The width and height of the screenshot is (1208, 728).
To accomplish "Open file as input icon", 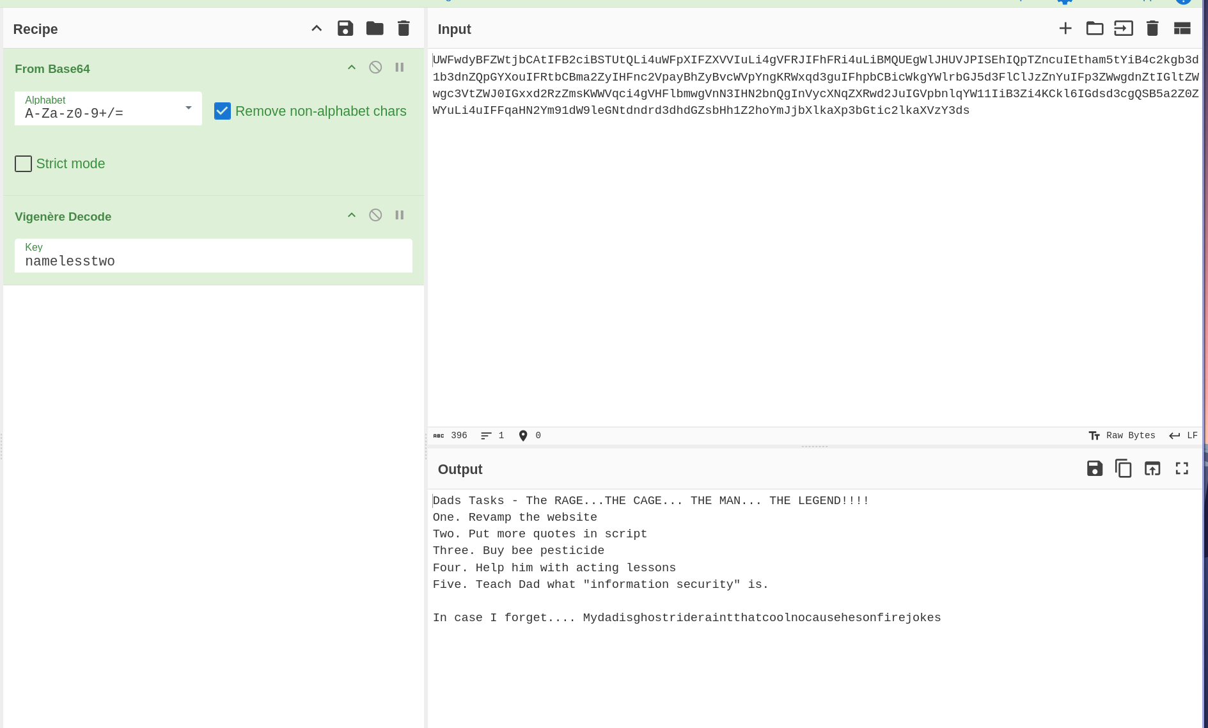I will pos(1124,28).
